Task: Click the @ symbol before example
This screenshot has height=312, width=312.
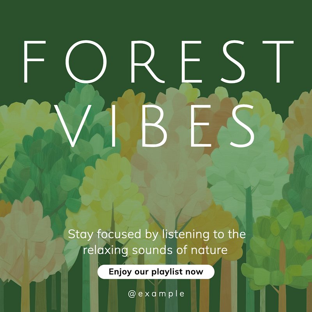Action: 132,294
